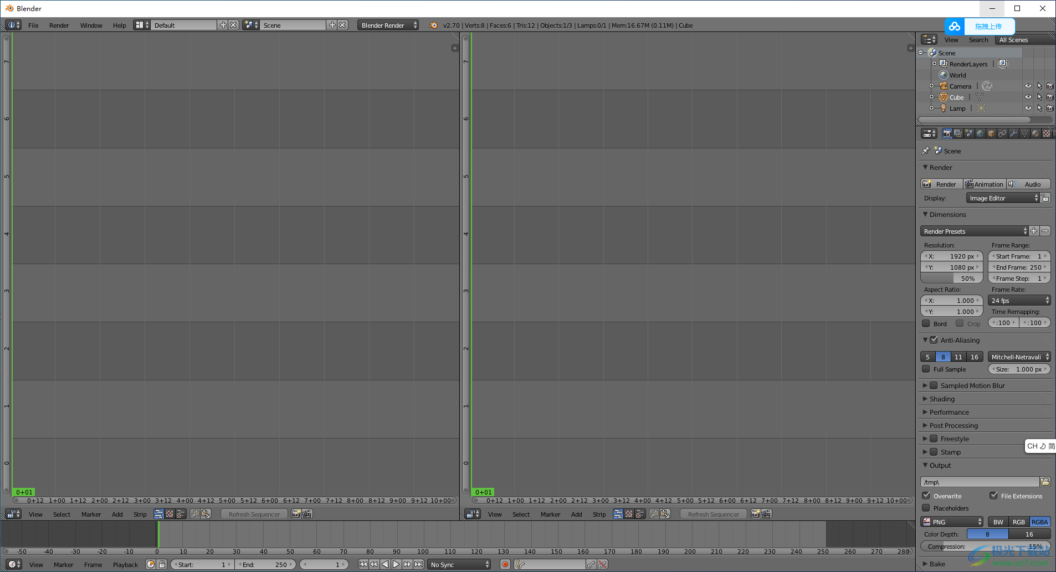Open the PNG file format dropdown
The height and width of the screenshot is (572, 1056).
pos(952,522)
